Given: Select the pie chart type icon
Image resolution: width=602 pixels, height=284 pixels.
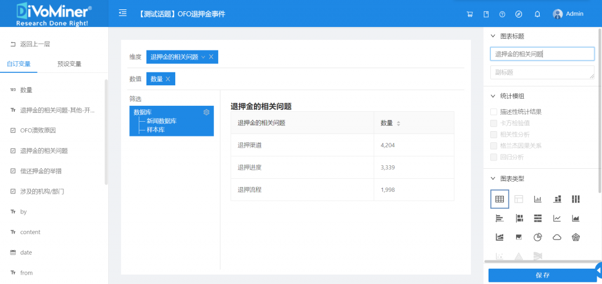Looking at the screenshot, I should click(537, 237).
